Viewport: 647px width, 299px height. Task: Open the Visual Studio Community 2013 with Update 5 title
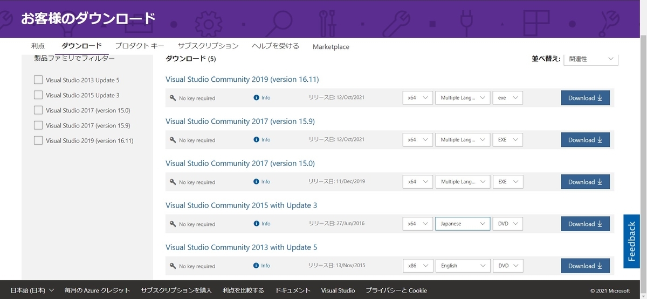[241, 247]
